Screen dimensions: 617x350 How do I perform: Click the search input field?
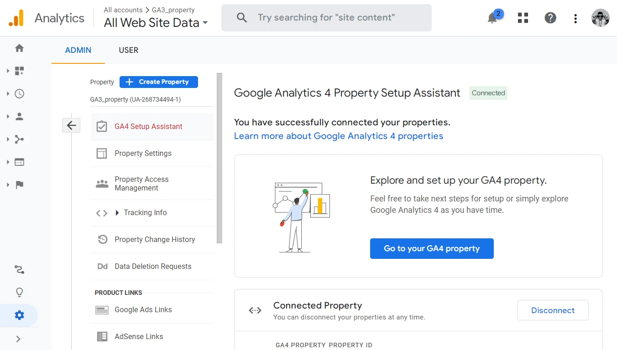(326, 18)
